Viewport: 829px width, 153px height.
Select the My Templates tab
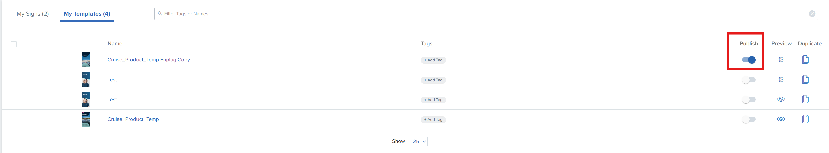pyautogui.click(x=87, y=14)
